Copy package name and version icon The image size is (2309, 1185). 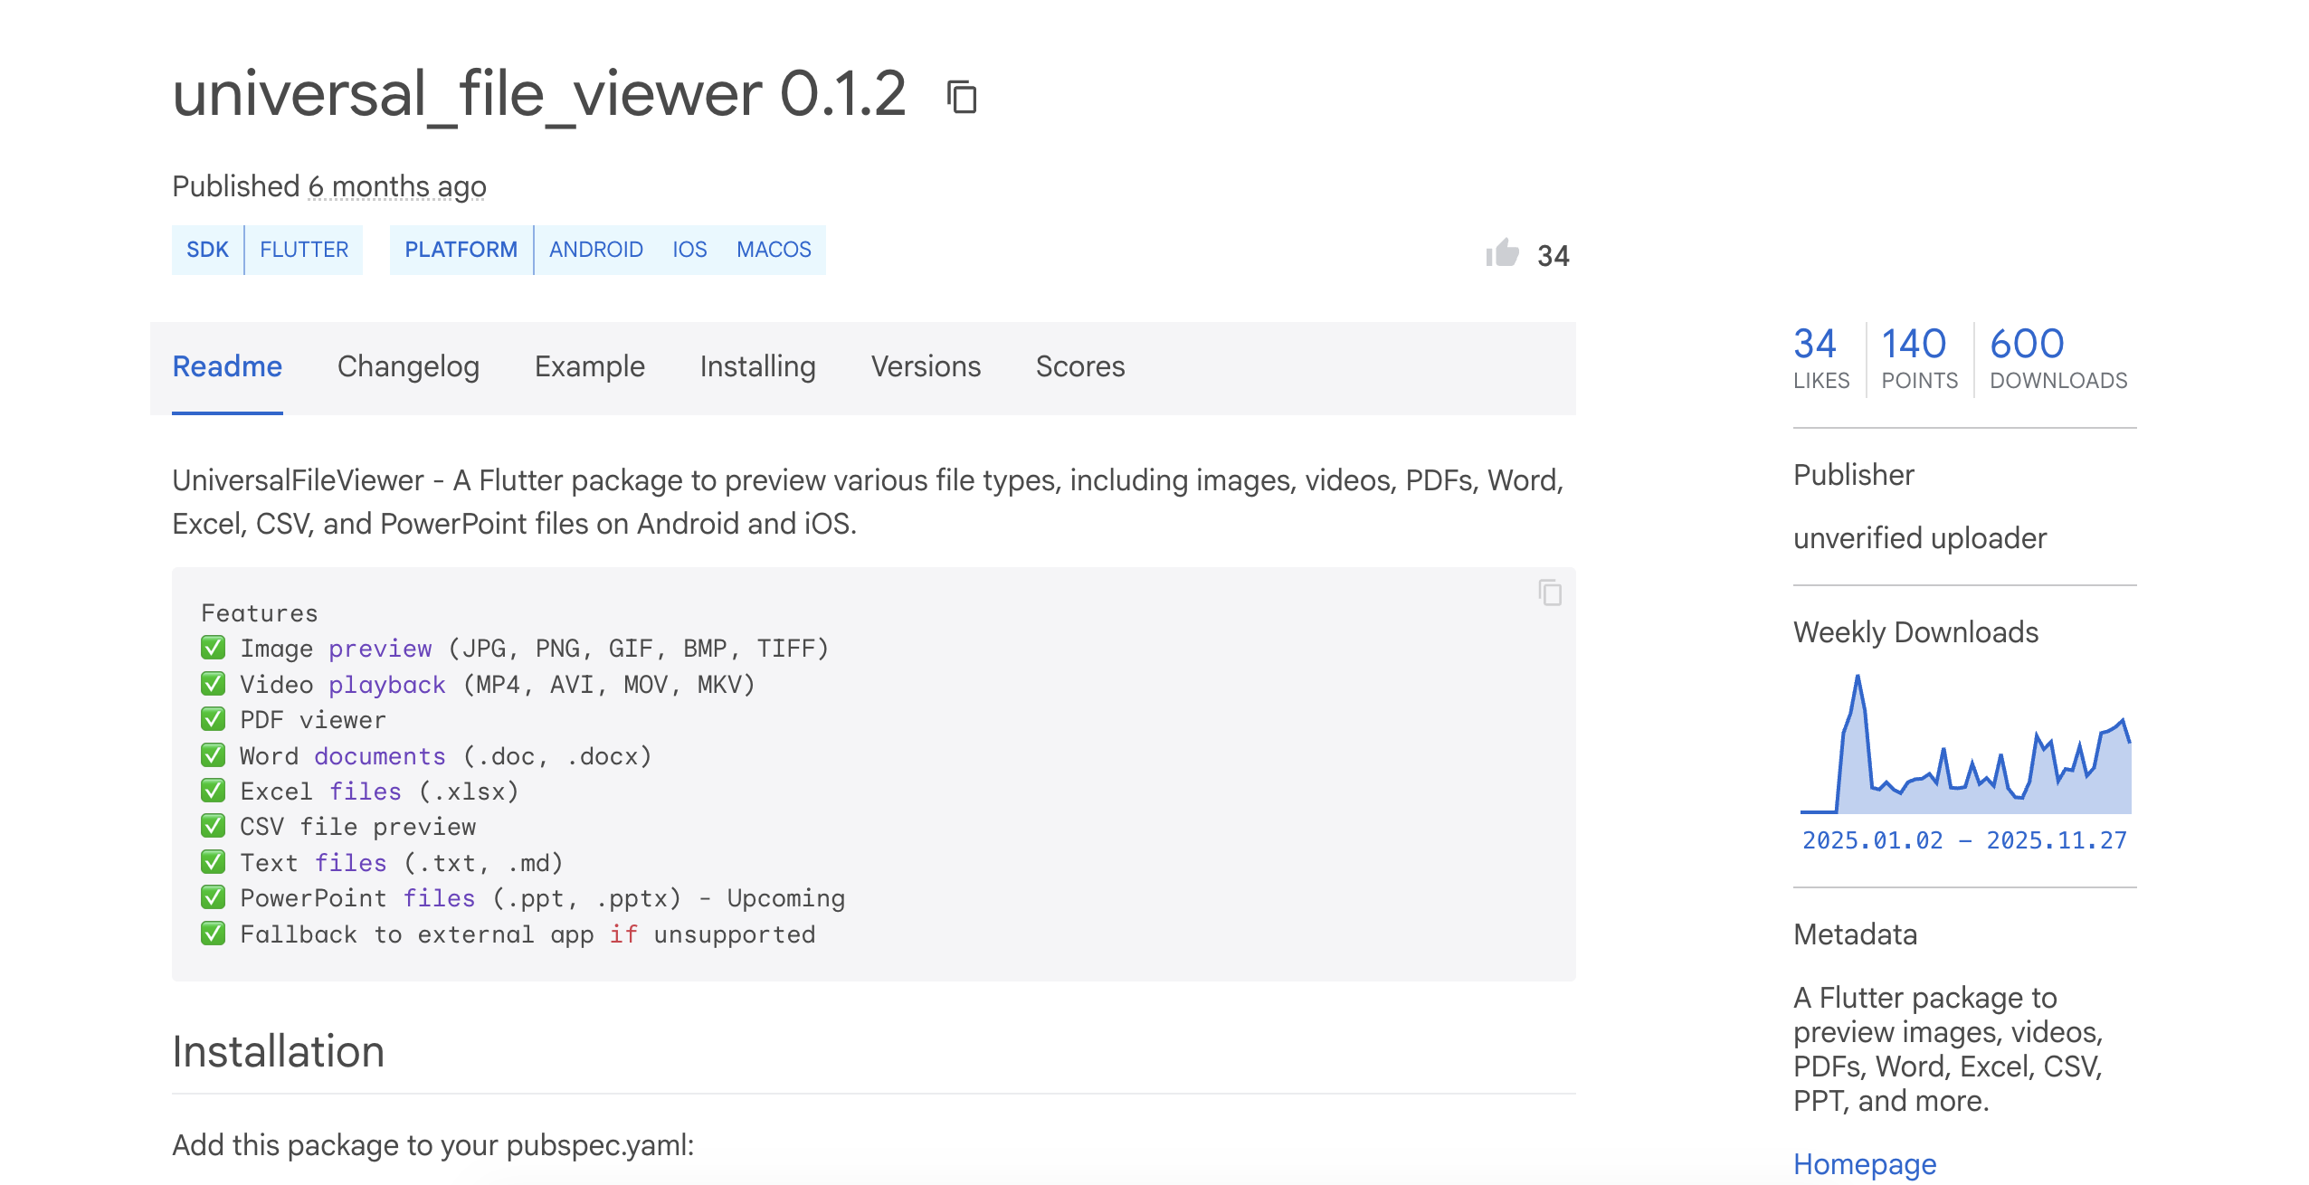click(962, 97)
